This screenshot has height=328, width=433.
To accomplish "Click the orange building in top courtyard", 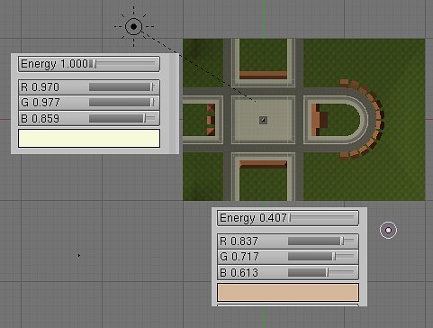I will (263, 75).
